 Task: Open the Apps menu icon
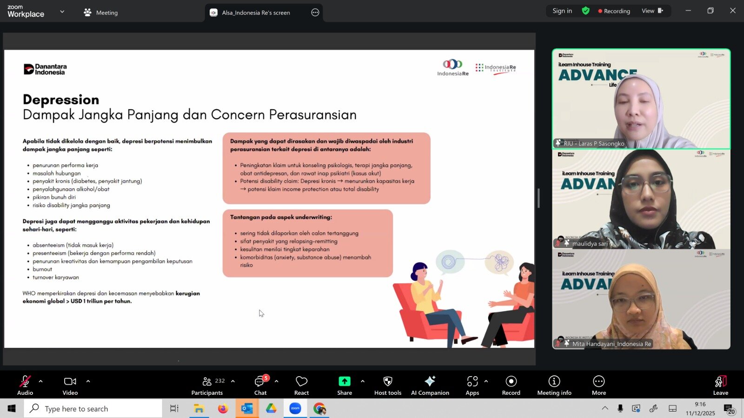(472, 385)
